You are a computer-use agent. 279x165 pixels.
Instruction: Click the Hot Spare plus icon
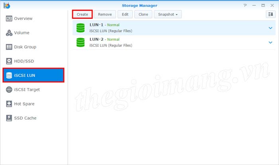coord(9,104)
